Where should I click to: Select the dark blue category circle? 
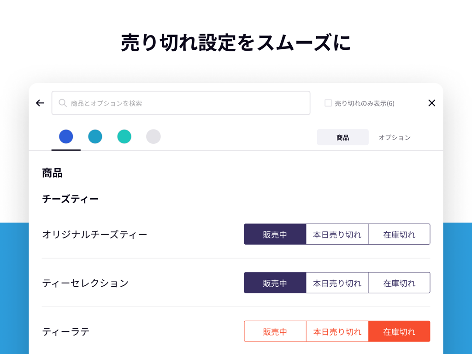click(66, 136)
